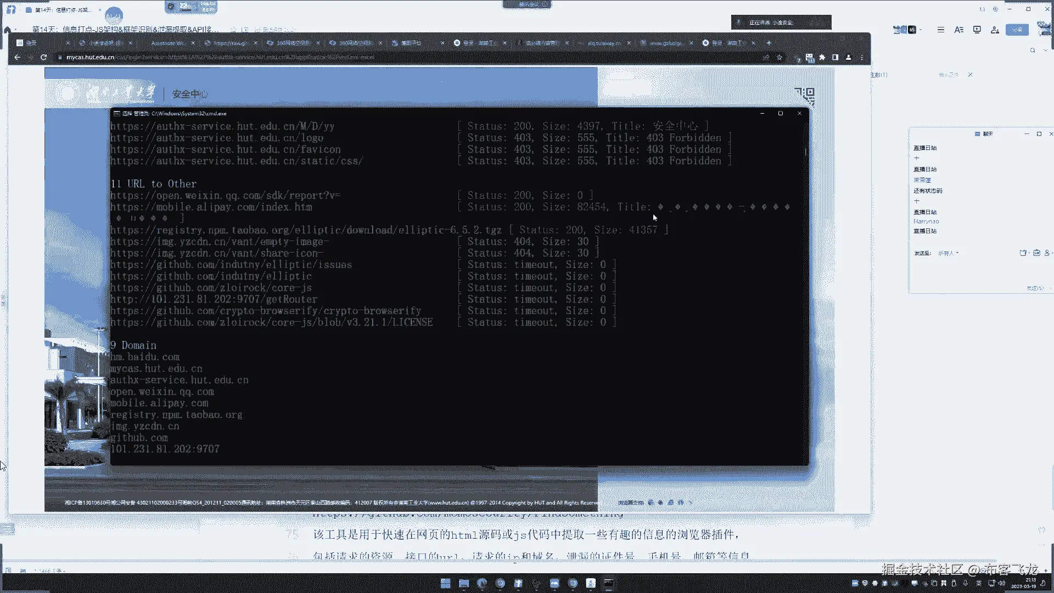
Task: Switch to the Assetnote browser tab
Action: coord(167,43)
